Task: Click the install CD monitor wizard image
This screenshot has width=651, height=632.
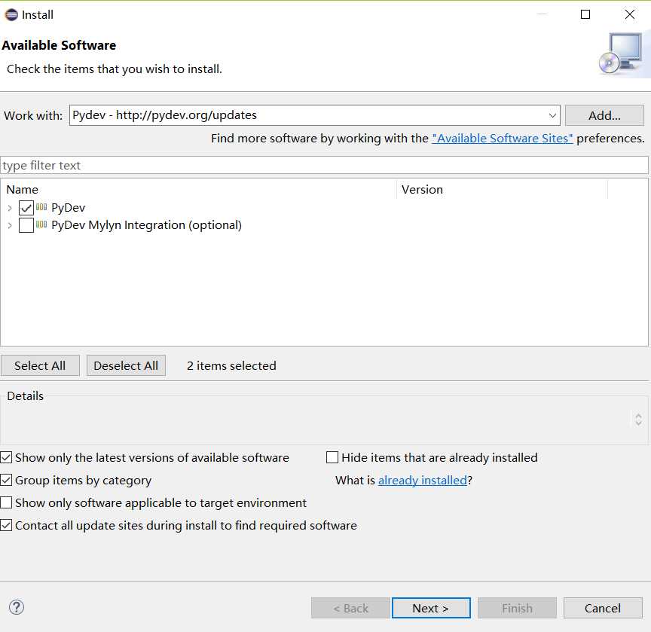Action: 623,53
